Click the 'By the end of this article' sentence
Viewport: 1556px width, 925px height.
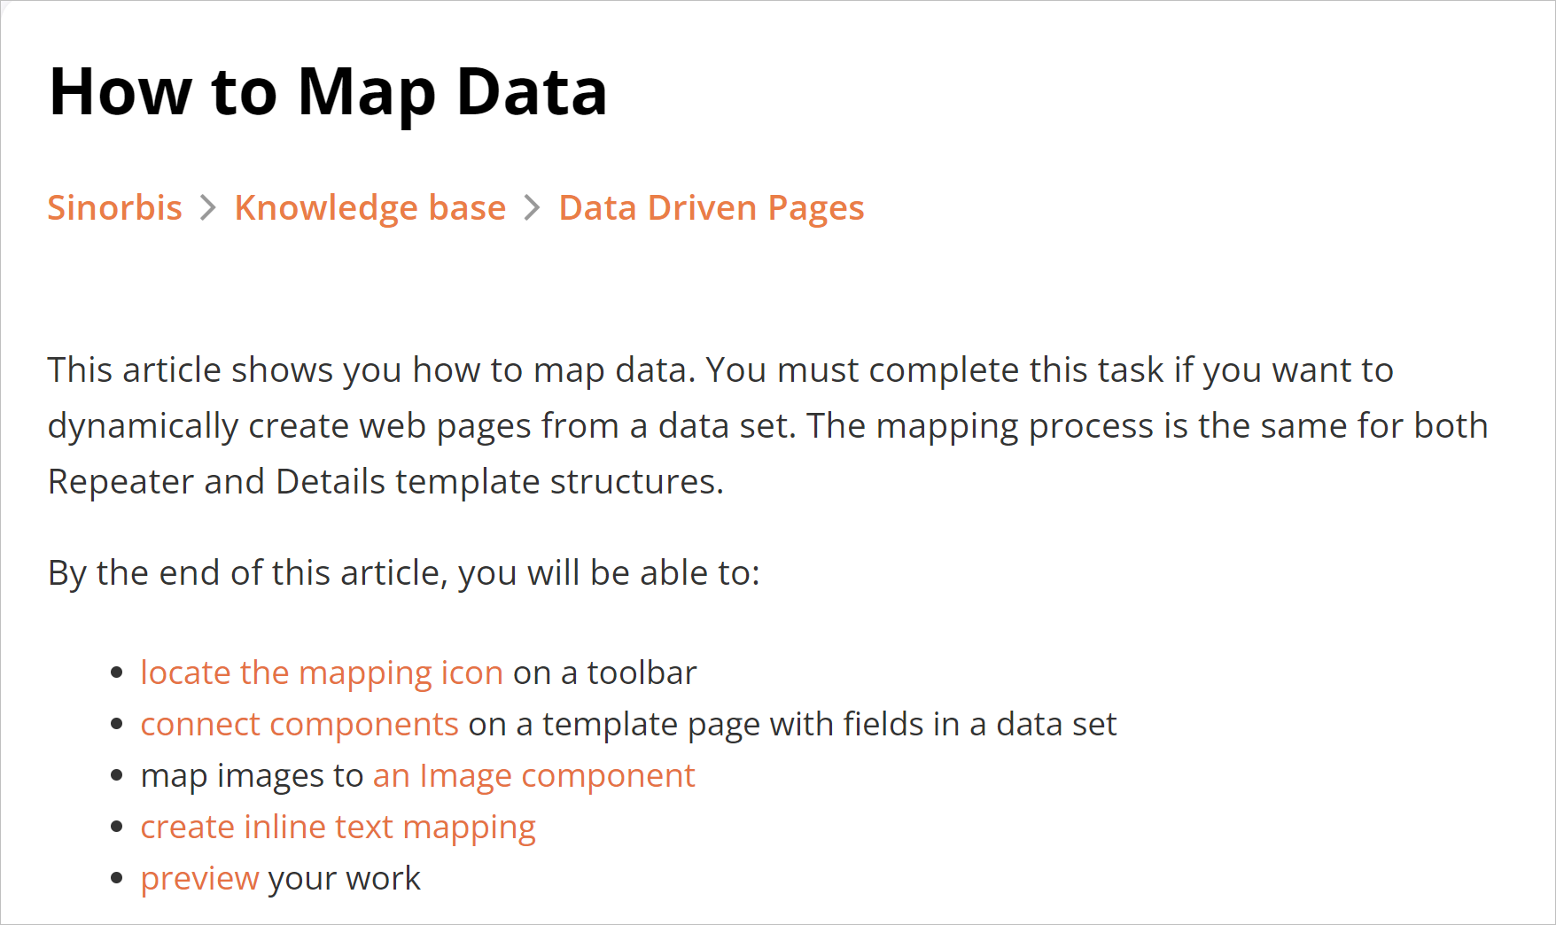click(403, 573)
